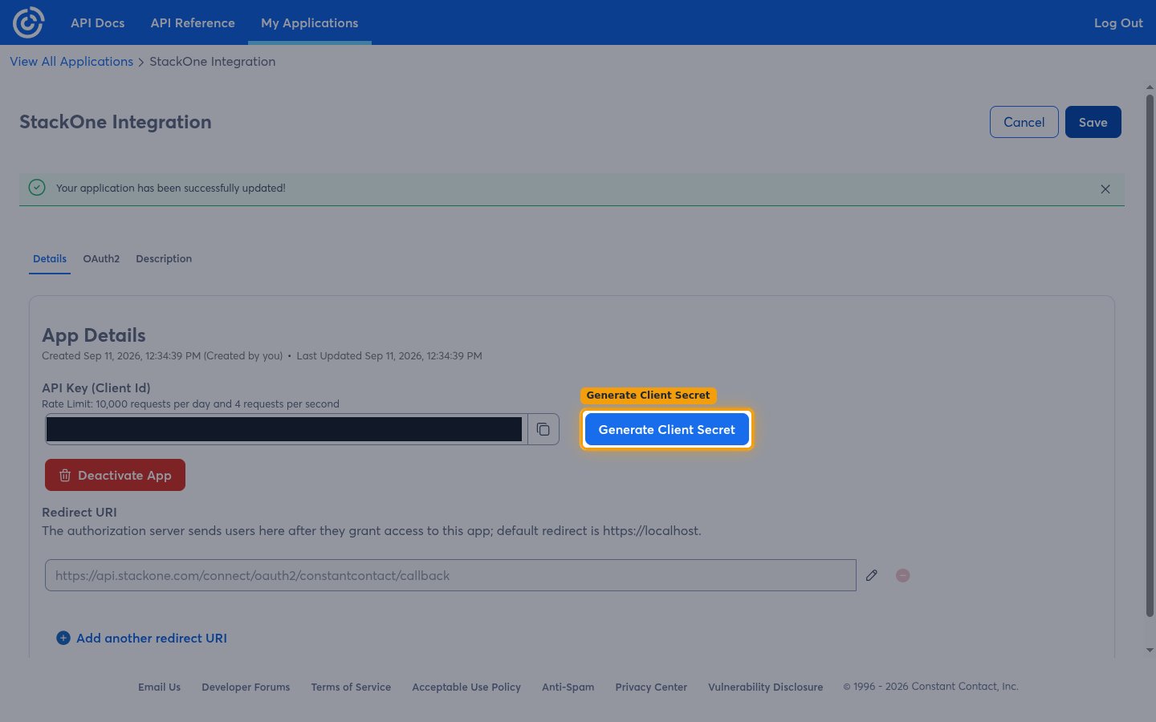
Task: Click the page vertical scrollbar
Action: (1150, 355)
